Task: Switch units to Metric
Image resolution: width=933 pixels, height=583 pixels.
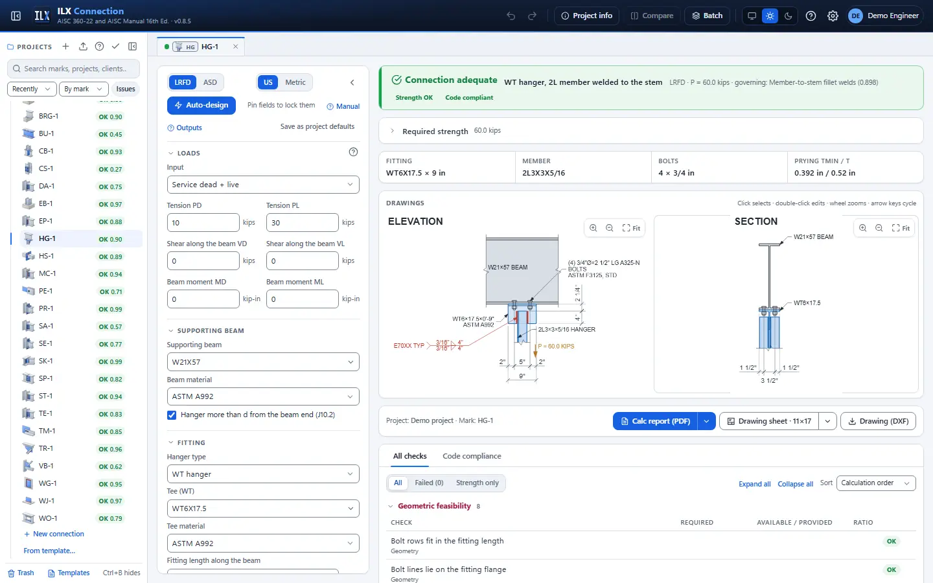Action: pyautogui.click(x=295, y=82)
